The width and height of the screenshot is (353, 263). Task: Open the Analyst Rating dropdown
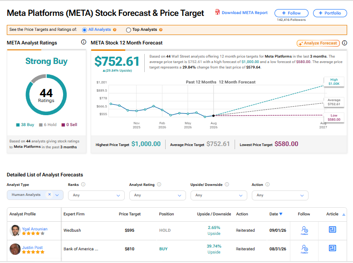pyautogui.click(x=157, y=195)
